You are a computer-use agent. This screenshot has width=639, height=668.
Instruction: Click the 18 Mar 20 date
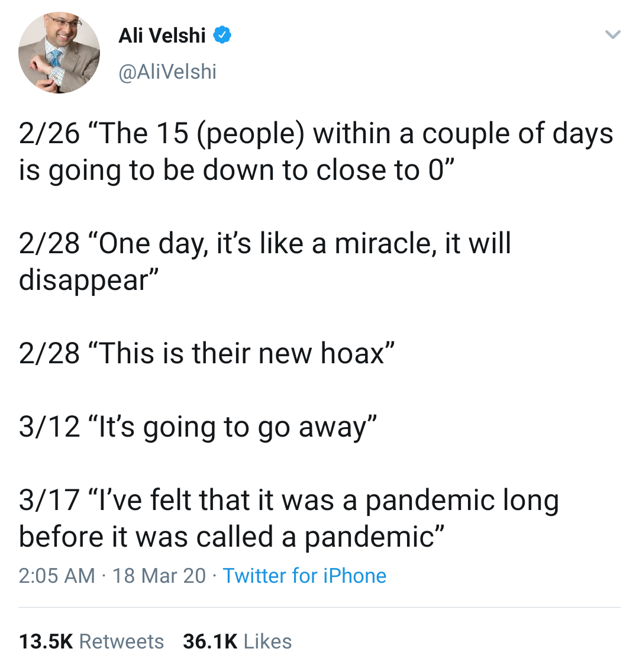click(159, 576)
